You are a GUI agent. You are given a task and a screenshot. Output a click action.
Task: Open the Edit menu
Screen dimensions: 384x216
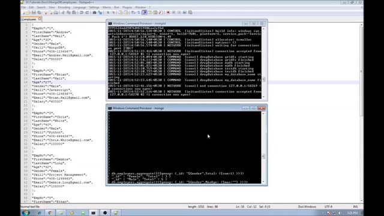click(x=31, y=7)
